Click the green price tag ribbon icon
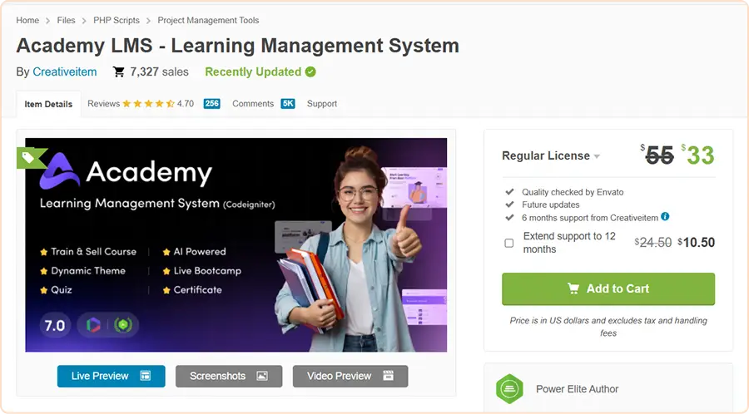 (x=31, y=158)
